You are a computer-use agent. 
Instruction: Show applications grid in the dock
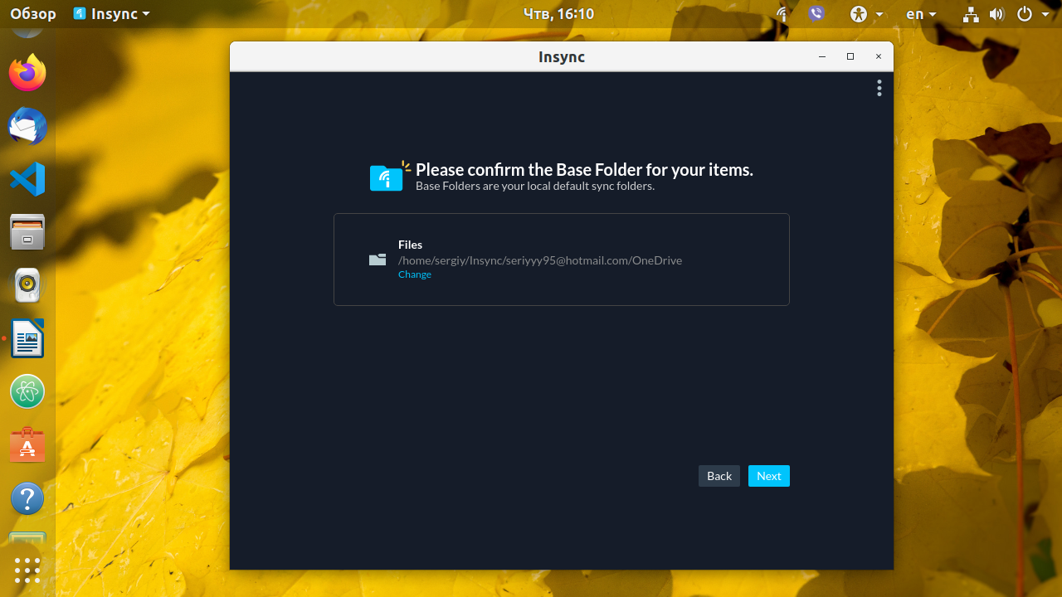(27, 570)
